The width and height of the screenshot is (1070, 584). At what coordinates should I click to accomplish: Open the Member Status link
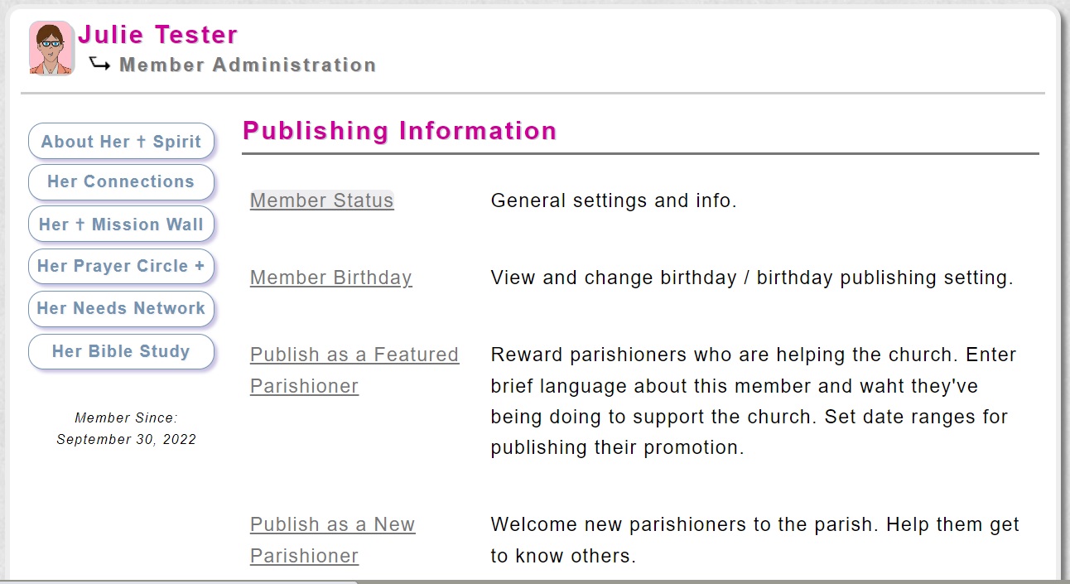coord(322,200)
